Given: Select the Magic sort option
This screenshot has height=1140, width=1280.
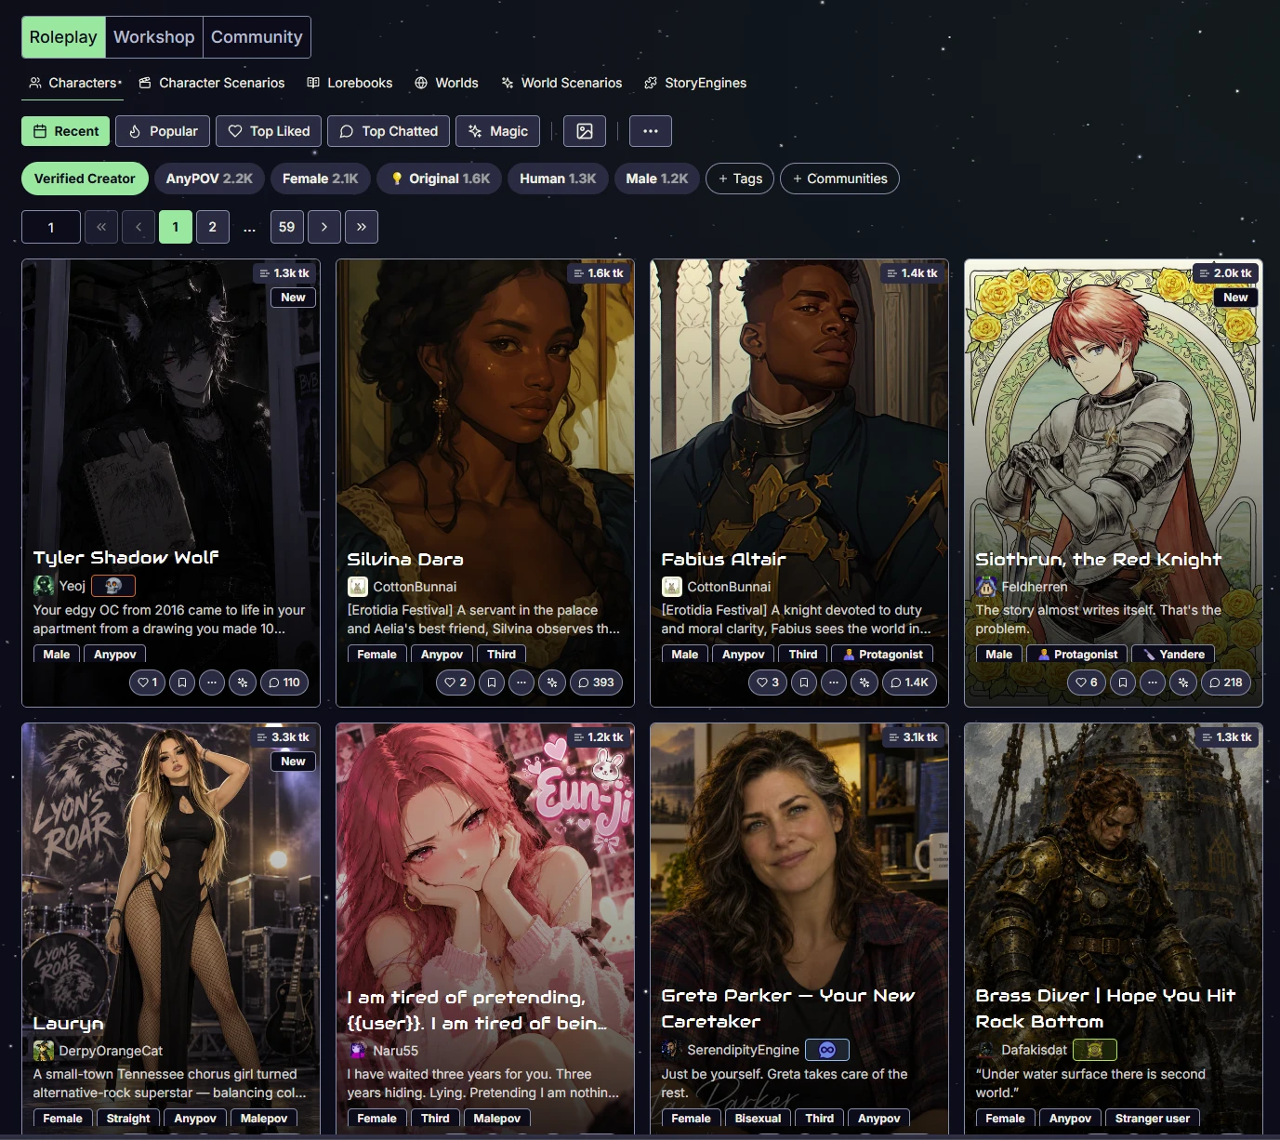Looking at the screenshot, I should tap(497, 131).
